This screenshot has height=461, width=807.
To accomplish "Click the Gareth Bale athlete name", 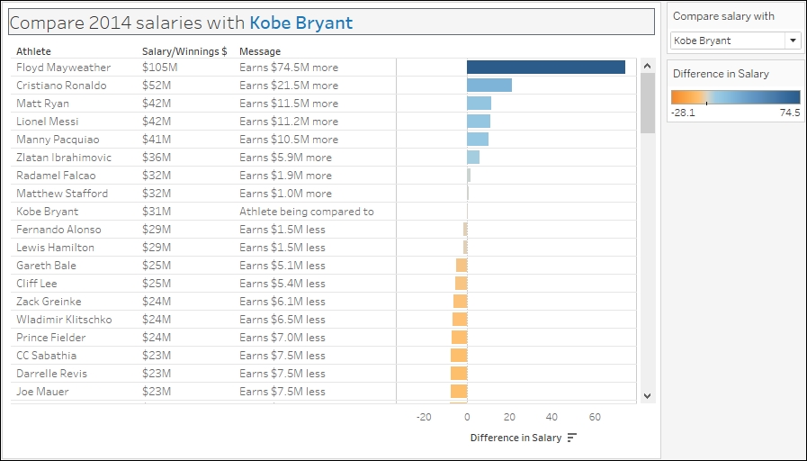I will coord(46,266).
